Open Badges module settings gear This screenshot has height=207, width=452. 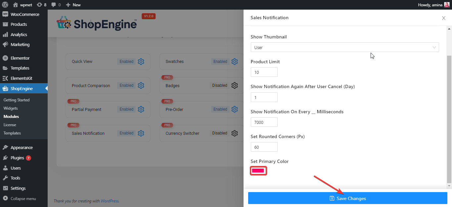click(x=235, y=85)
